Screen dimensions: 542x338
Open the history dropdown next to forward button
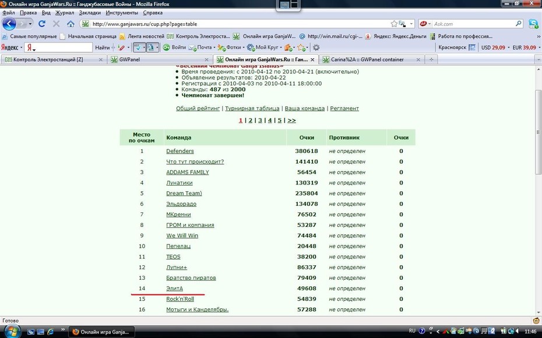(x=30, y=24)
